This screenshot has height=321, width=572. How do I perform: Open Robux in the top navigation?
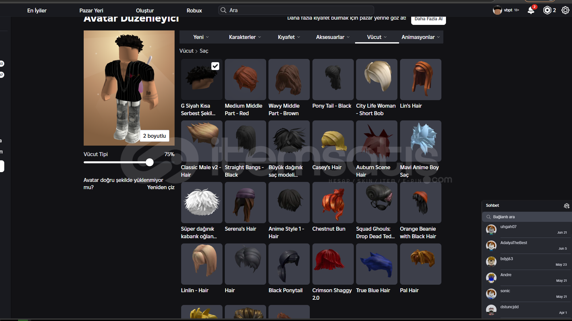point(194,10)
